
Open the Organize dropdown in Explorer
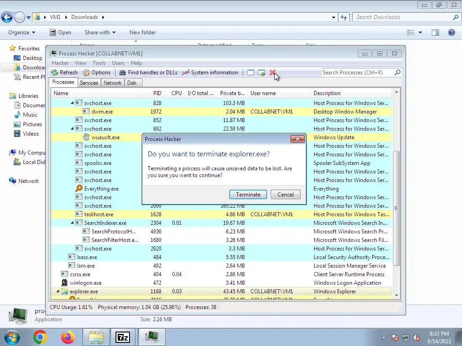click(22, 32)
